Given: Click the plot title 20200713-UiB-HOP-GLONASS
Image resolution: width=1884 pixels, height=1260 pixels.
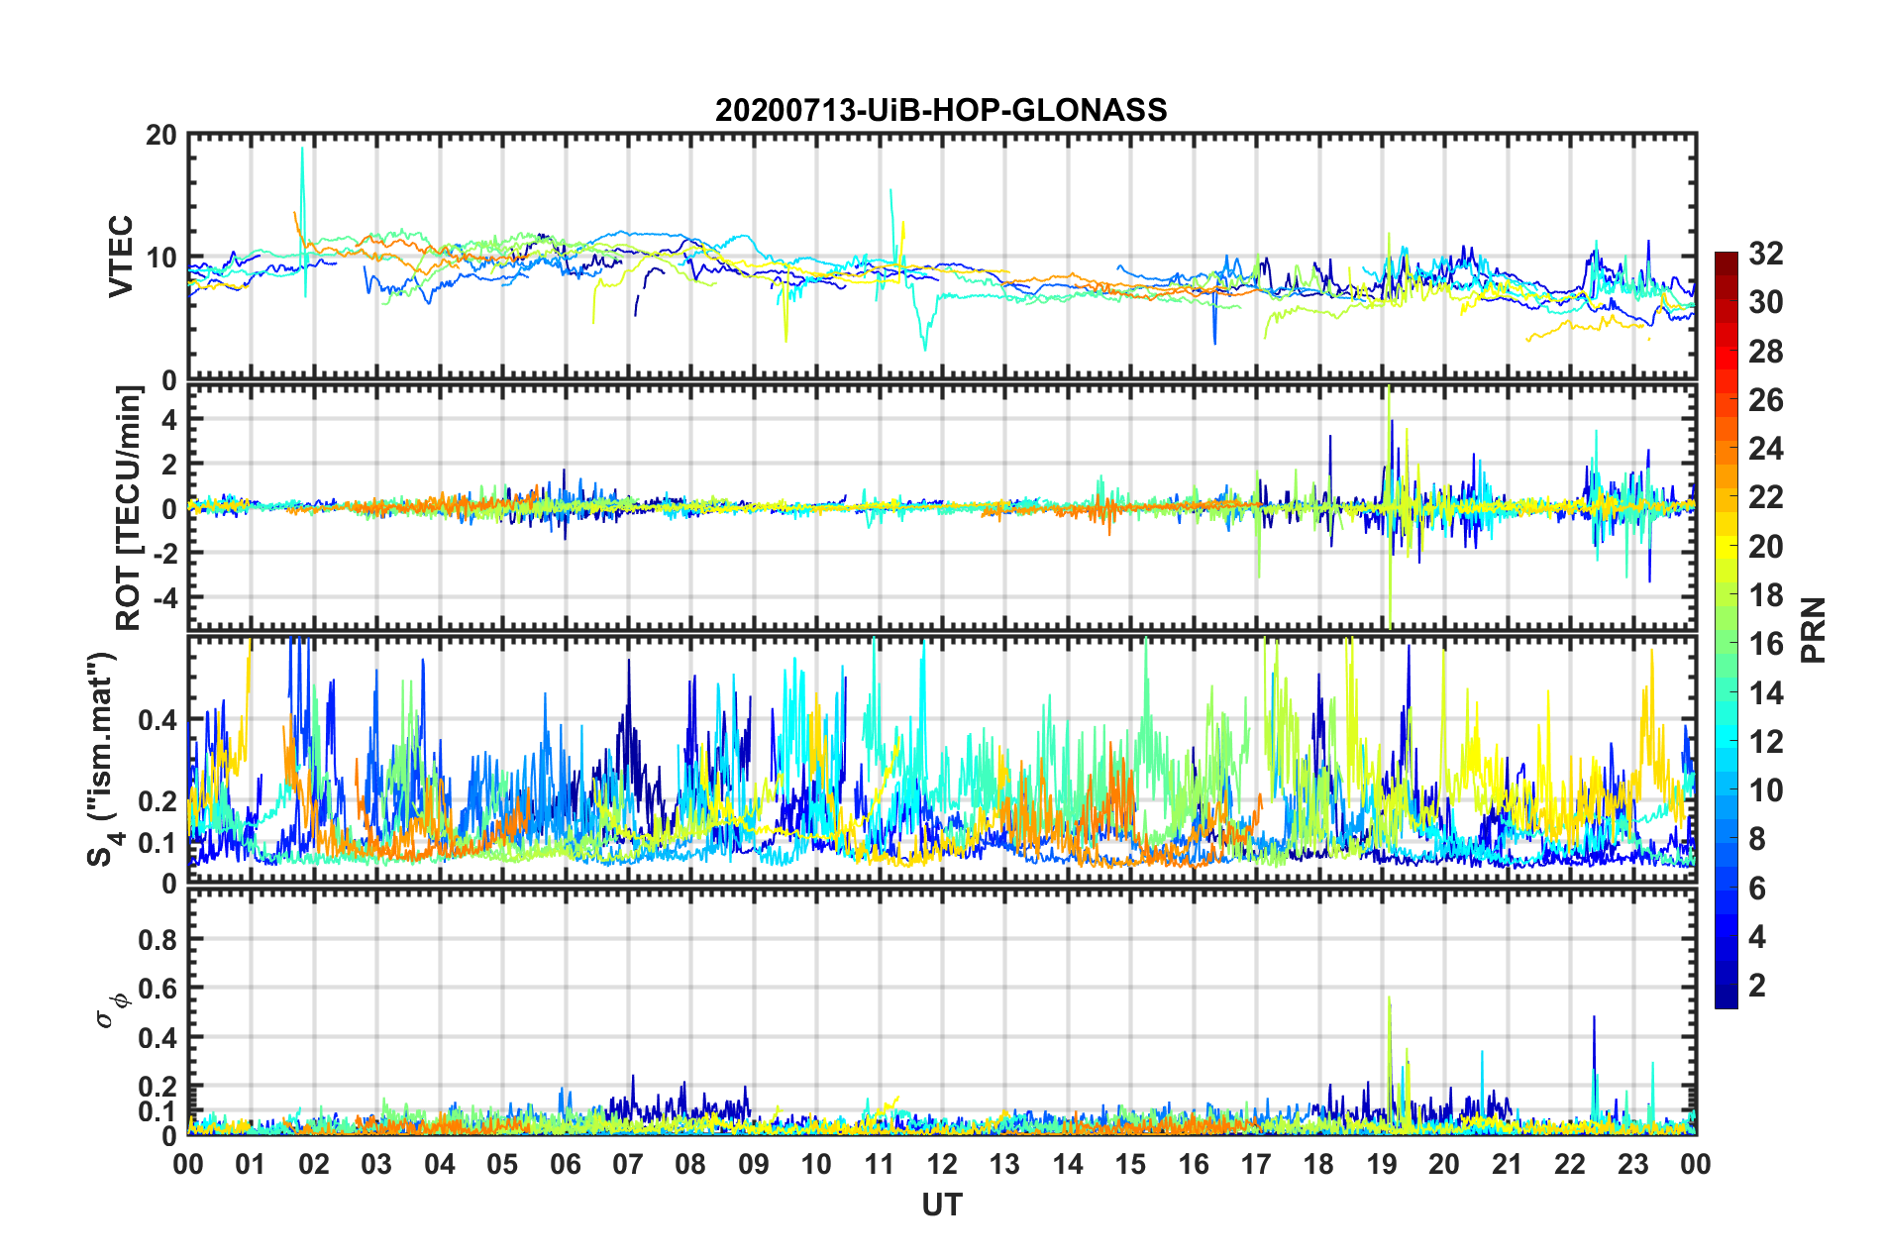Looking at the screenshot, I should tap(941, 109).
